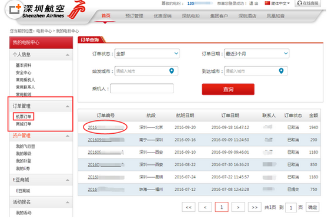328x223 pixels.
Task: Click the location pin in 始发城市 field
Action: [172, 71]
